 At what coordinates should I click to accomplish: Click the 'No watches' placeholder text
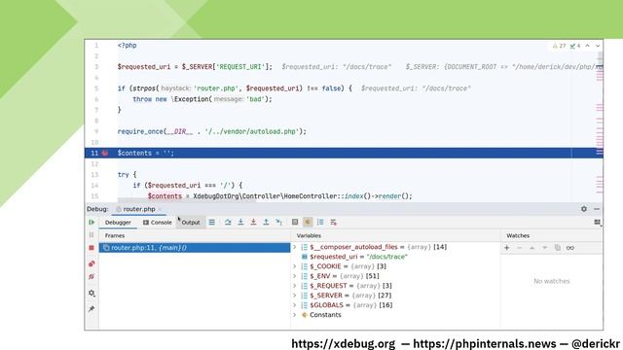tap(552, 281)
